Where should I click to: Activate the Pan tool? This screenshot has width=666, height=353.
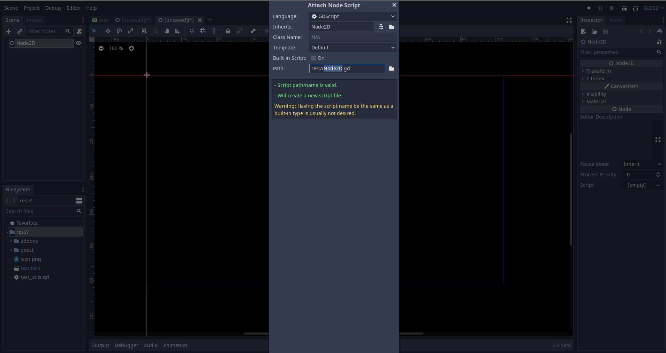click(167, 31)
